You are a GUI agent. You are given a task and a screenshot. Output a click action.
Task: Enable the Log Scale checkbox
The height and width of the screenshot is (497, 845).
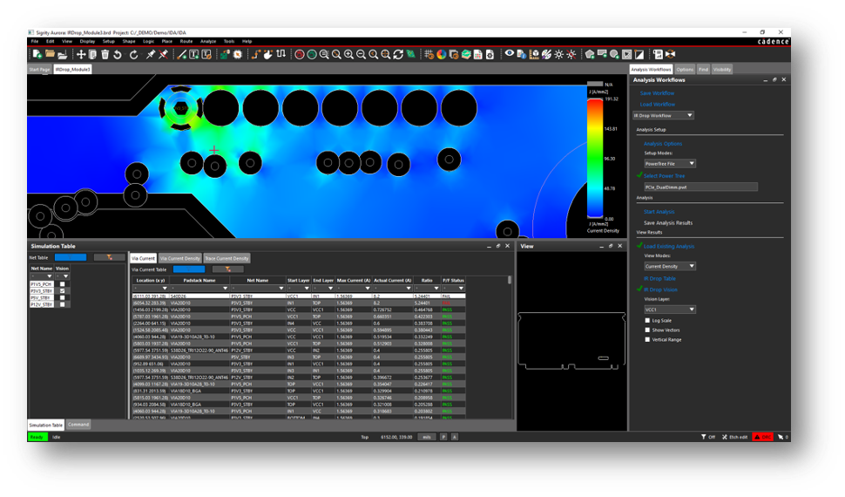(647, 321)
